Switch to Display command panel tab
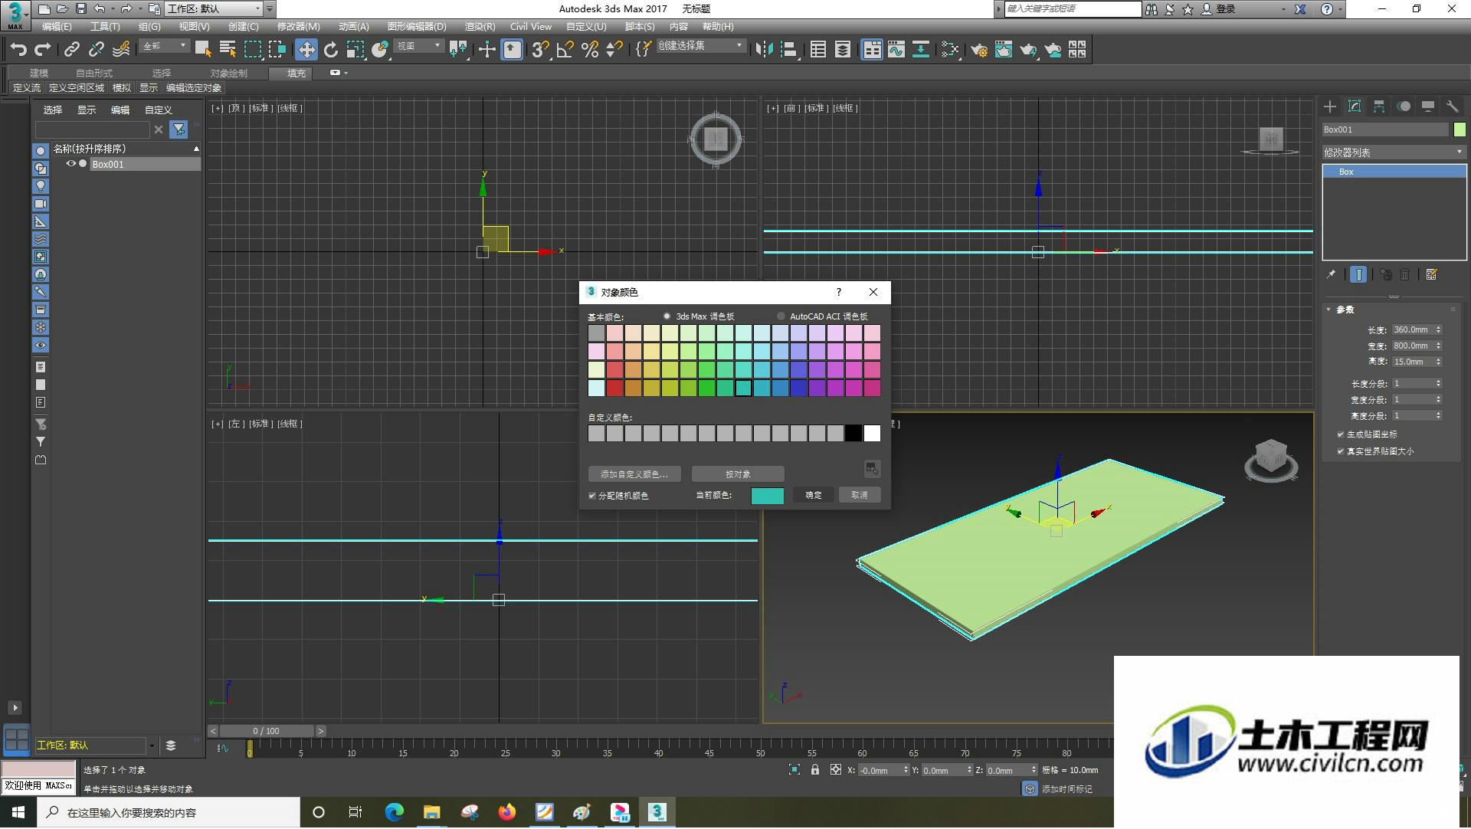The height and width of the screenshot is (829, 1471). tap(1428, 106)
